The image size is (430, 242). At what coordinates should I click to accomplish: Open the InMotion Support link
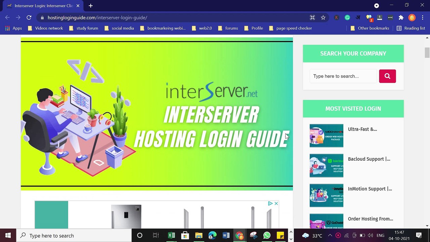click(x=370, y=189)
